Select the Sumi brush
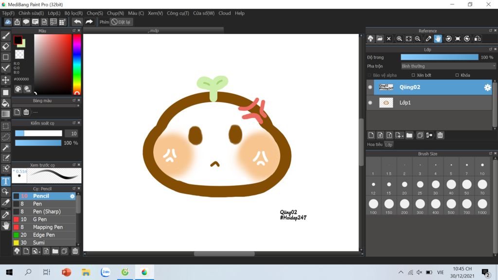This screenshot has width=498, height=280. 44,243
